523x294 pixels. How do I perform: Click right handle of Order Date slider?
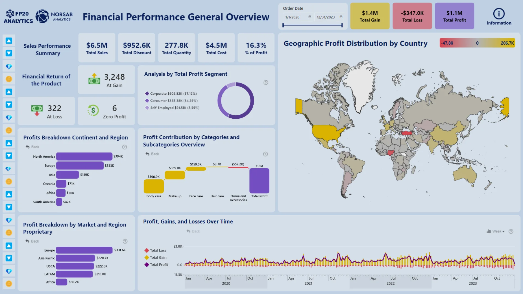pyautogui.click(x=342, y=25)
